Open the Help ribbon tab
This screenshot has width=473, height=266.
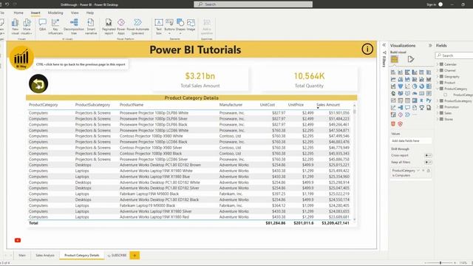tap(90, 13)
